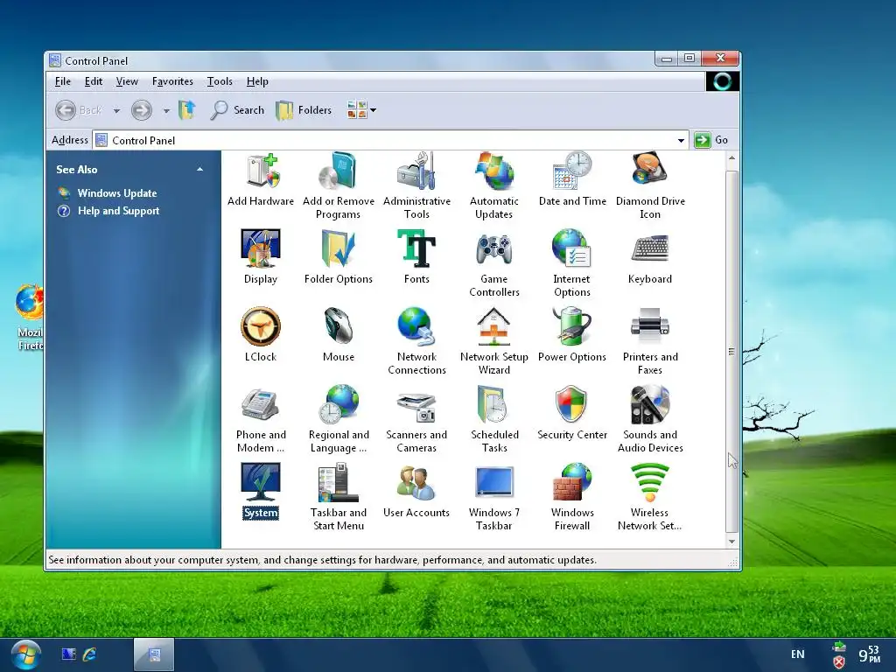Screen dimensions: 896x672
Task: Click the Go button
Action: pos(711,140)
